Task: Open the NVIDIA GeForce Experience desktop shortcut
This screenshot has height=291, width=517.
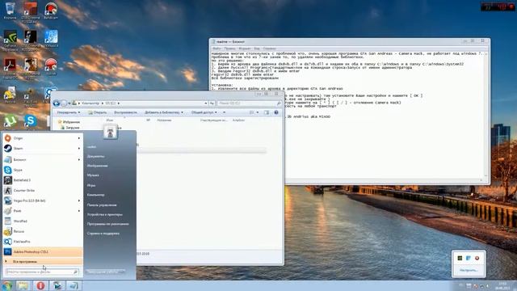Action: (x=10, y=40)
